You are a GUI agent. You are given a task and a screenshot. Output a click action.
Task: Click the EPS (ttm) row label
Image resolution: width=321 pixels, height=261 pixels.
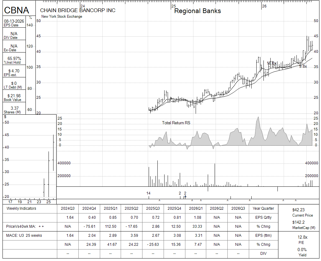click(263, 236)
